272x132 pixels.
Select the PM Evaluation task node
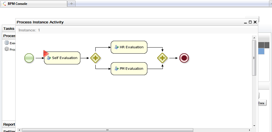tap(129, 69)
